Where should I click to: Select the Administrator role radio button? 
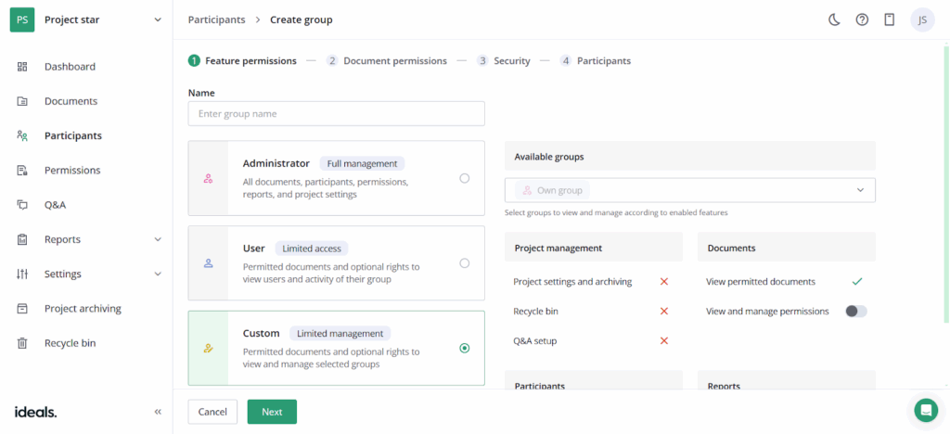click(465, 178)
